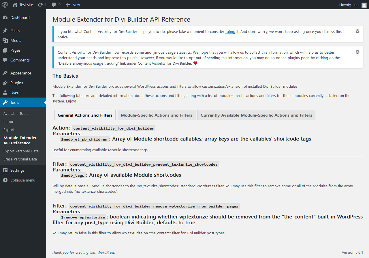
Task: Select the Tools menu heading
Action: pos(23,102)
